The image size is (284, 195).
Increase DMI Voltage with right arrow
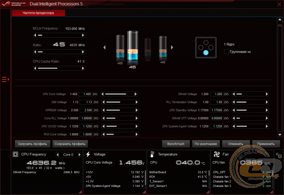137,102
